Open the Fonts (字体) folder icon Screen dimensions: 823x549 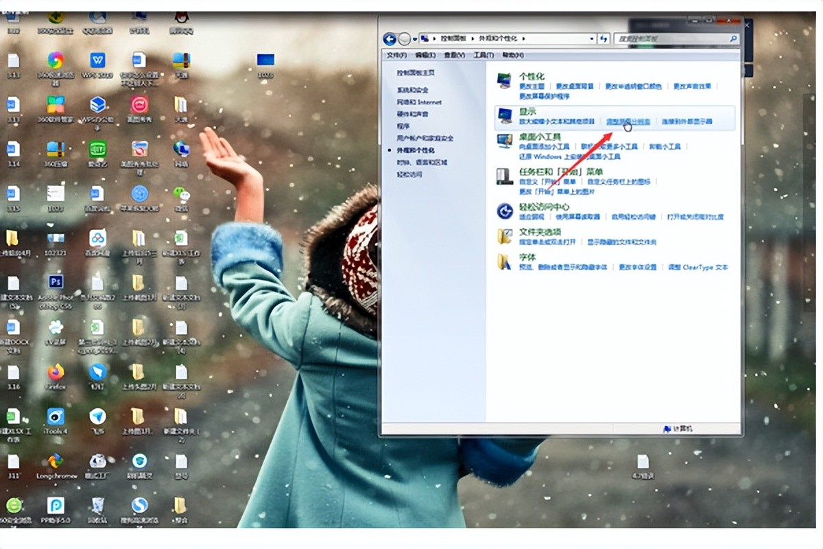click(505, 261)
